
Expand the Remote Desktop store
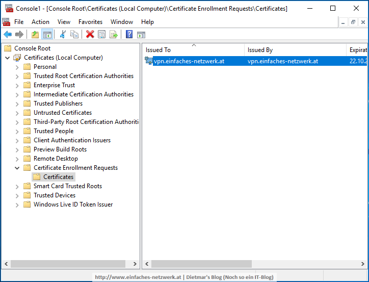(17, 159)
